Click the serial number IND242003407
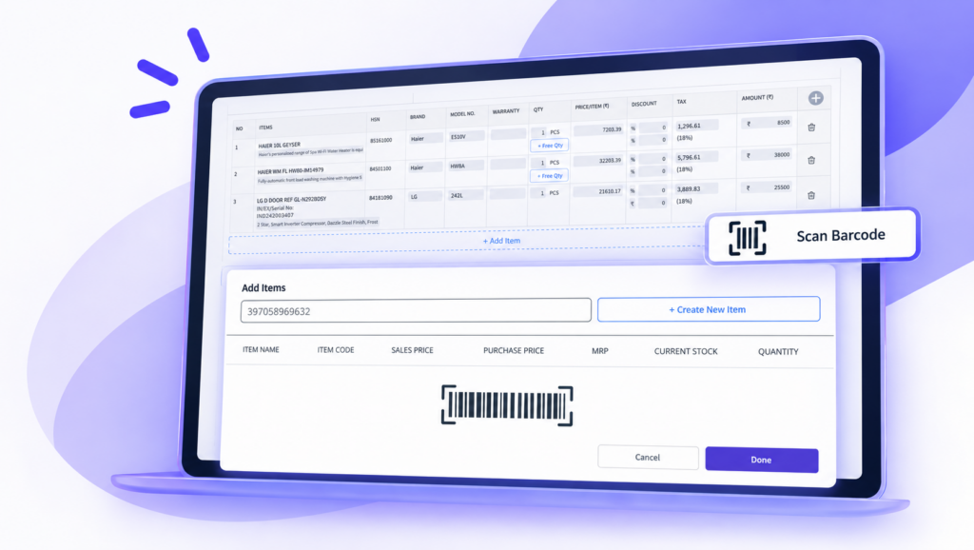This screenshot has height=550, width=974. 275,216
